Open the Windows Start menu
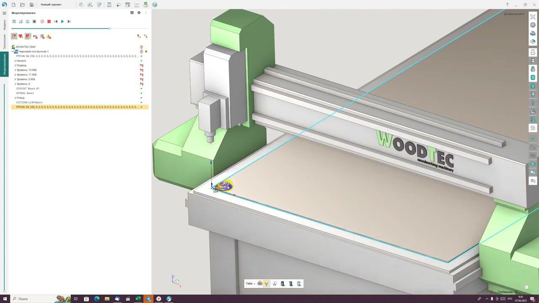539x303 pixels. (5, 299)
